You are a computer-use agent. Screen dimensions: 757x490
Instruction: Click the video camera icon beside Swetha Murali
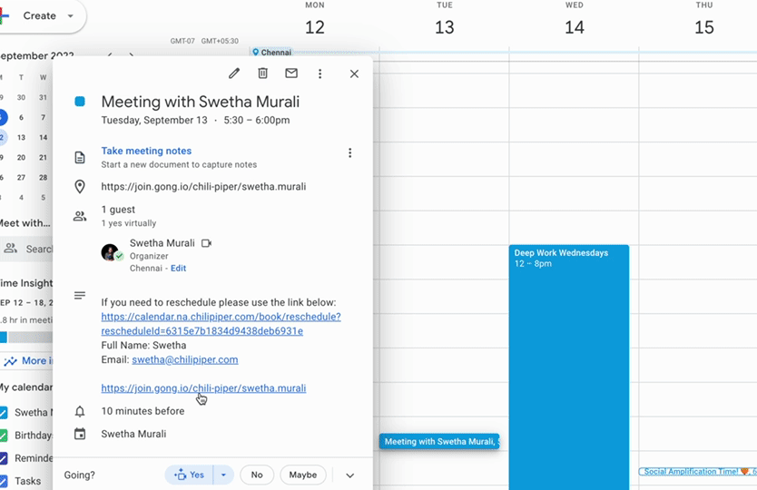pos(206,243)
